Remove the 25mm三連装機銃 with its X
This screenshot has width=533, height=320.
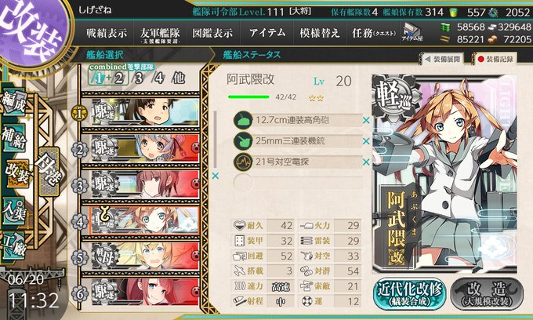[366, 141]
